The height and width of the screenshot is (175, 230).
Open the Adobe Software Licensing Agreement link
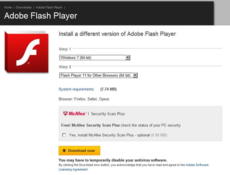point(134,167)
